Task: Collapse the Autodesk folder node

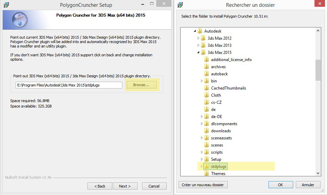Action: (195, 31)
